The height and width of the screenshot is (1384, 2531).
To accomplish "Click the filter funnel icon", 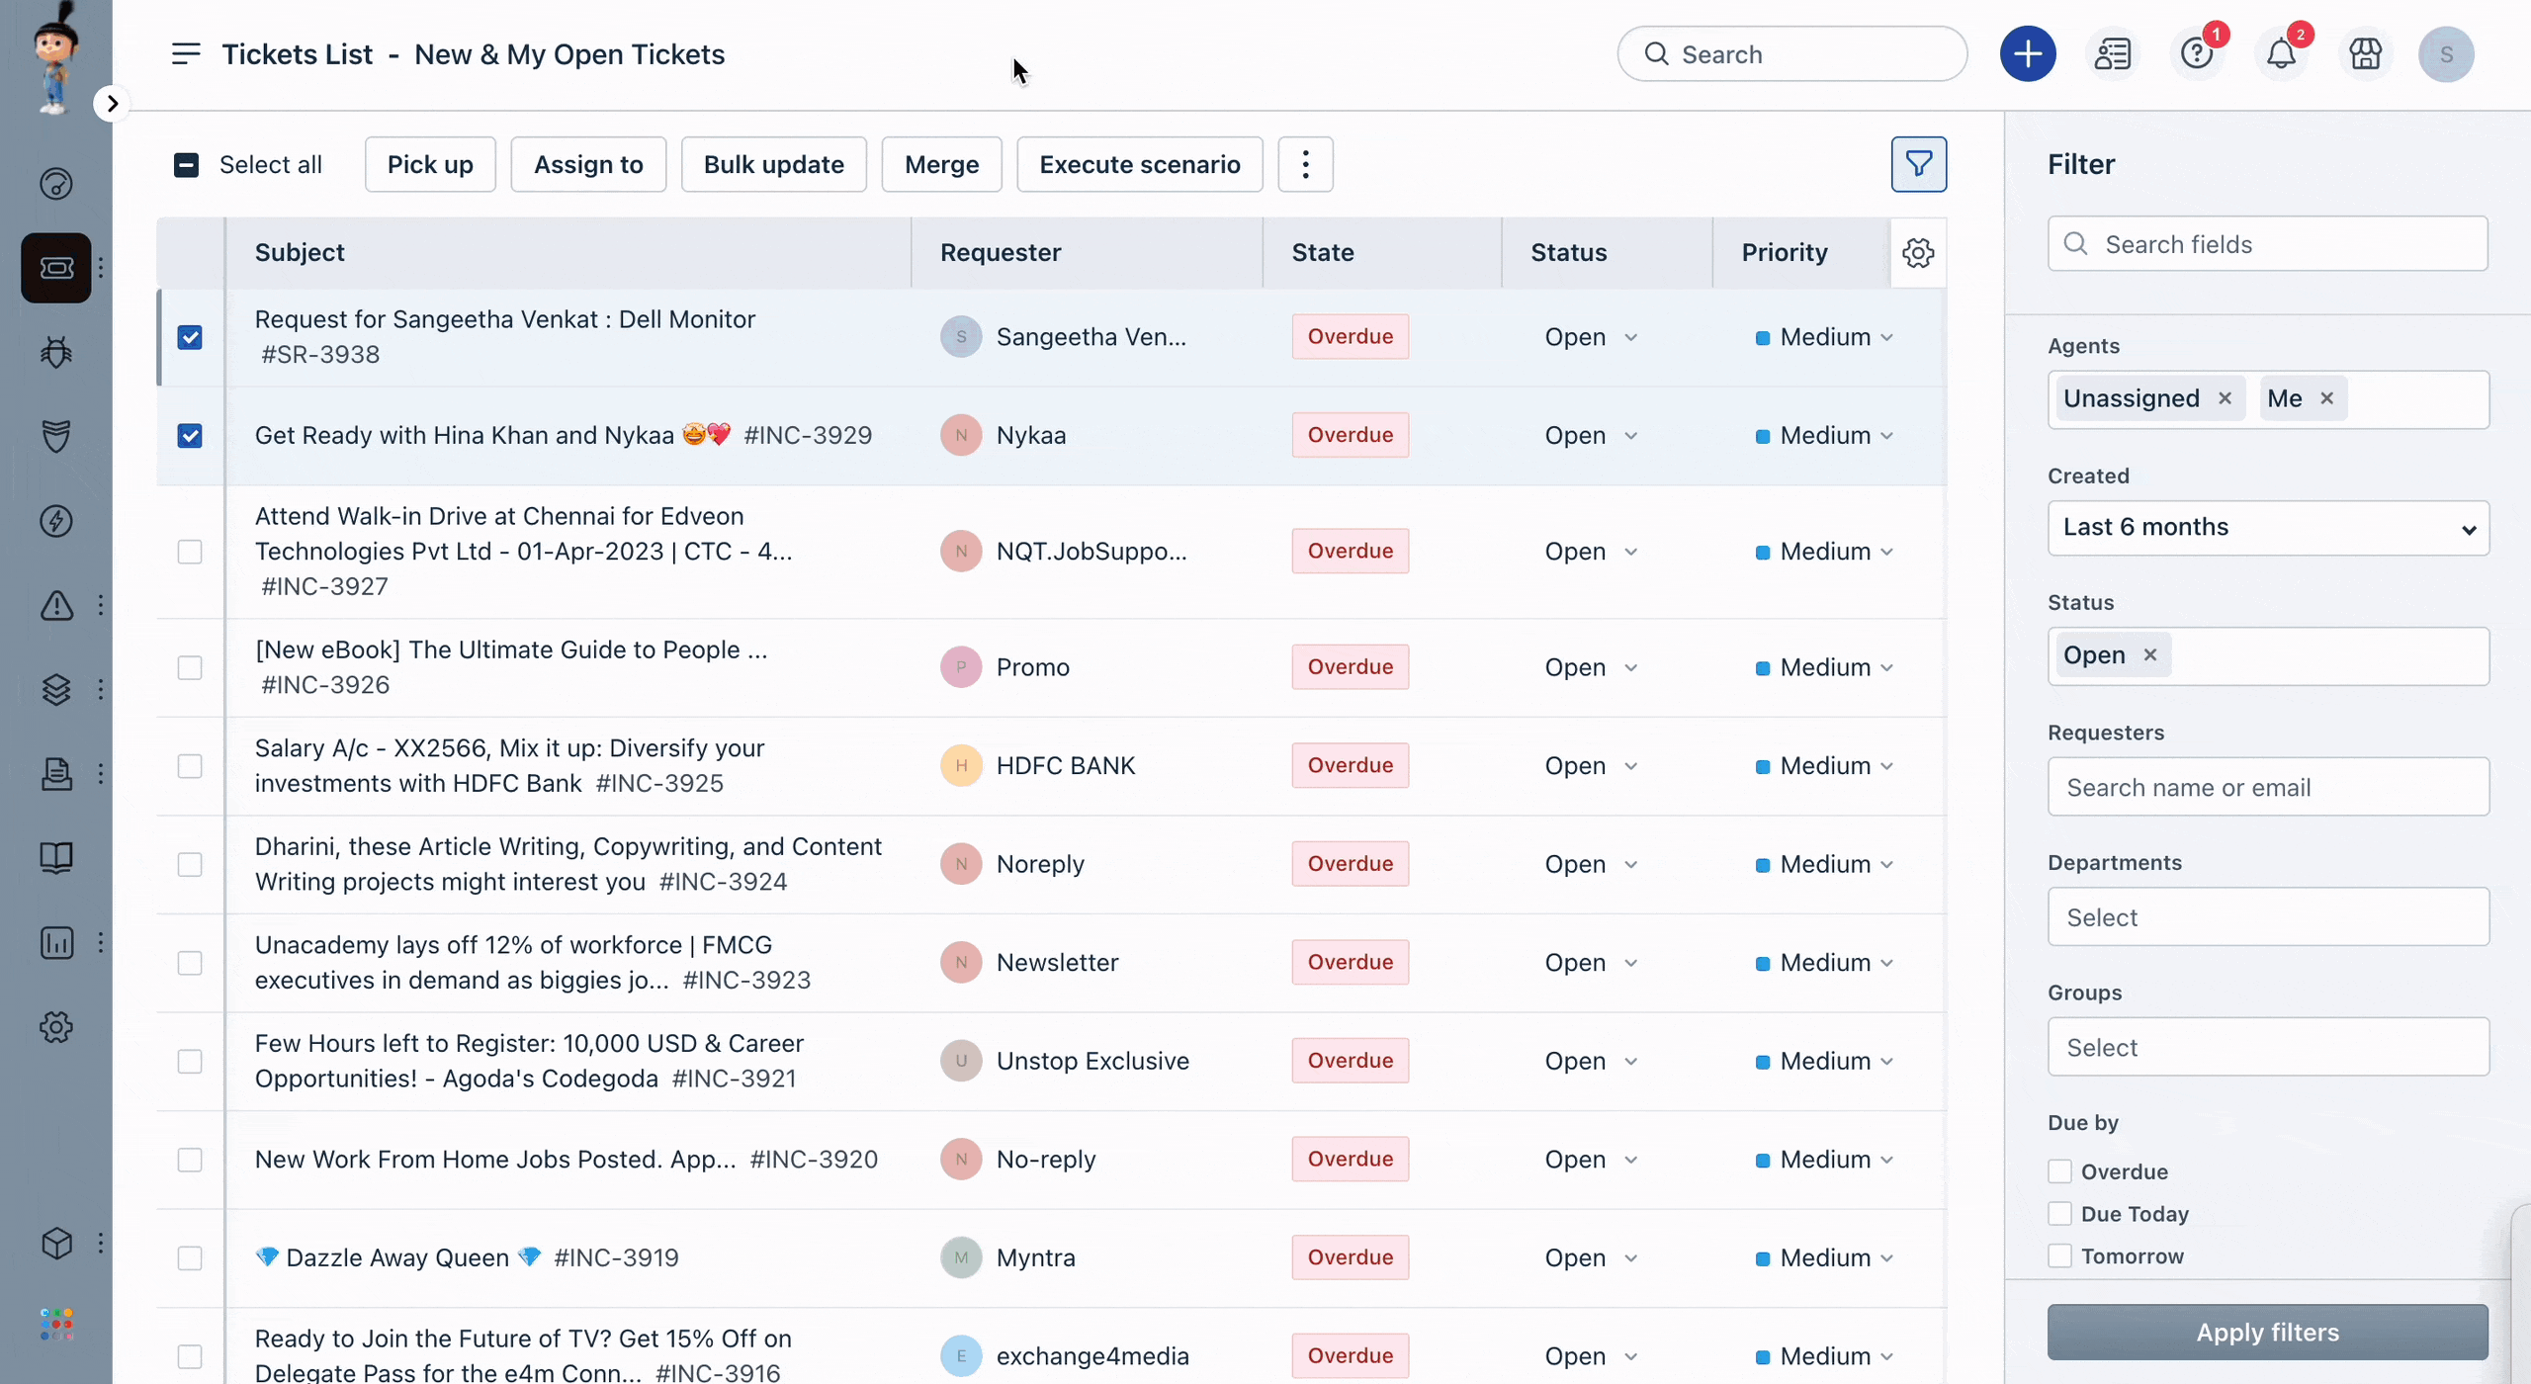I will [x=1918, y=164].
